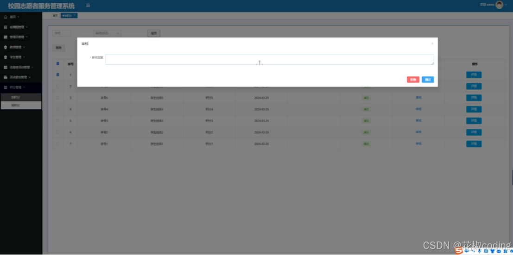The width and height of the screenshot is (513, 255).
Task: Open the IME toolbox four-squares icon
Action: 506,251
